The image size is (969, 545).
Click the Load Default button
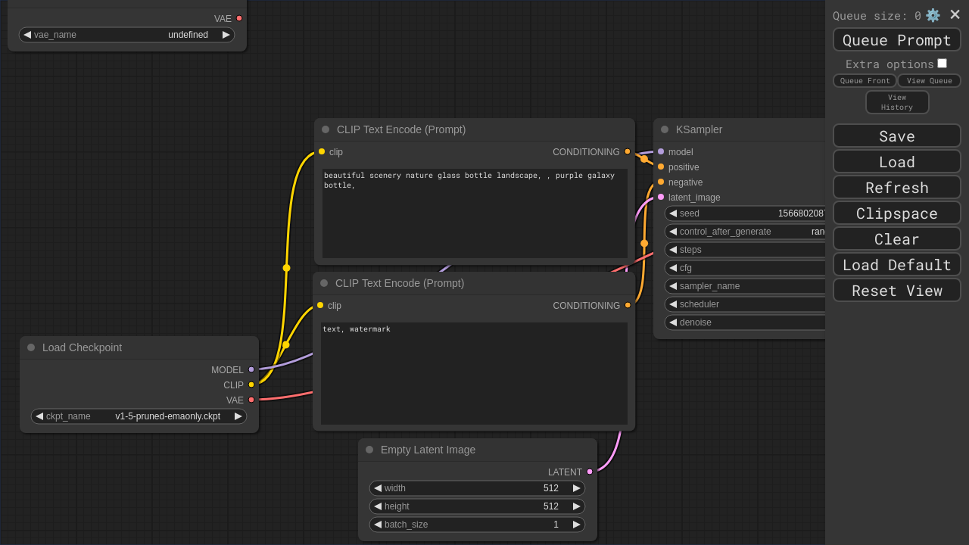click(896, 265)
